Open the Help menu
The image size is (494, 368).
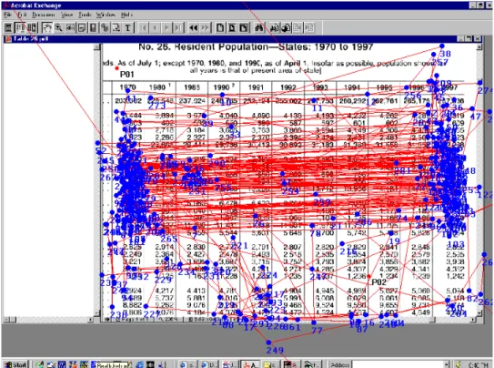(x=126, y=15)
